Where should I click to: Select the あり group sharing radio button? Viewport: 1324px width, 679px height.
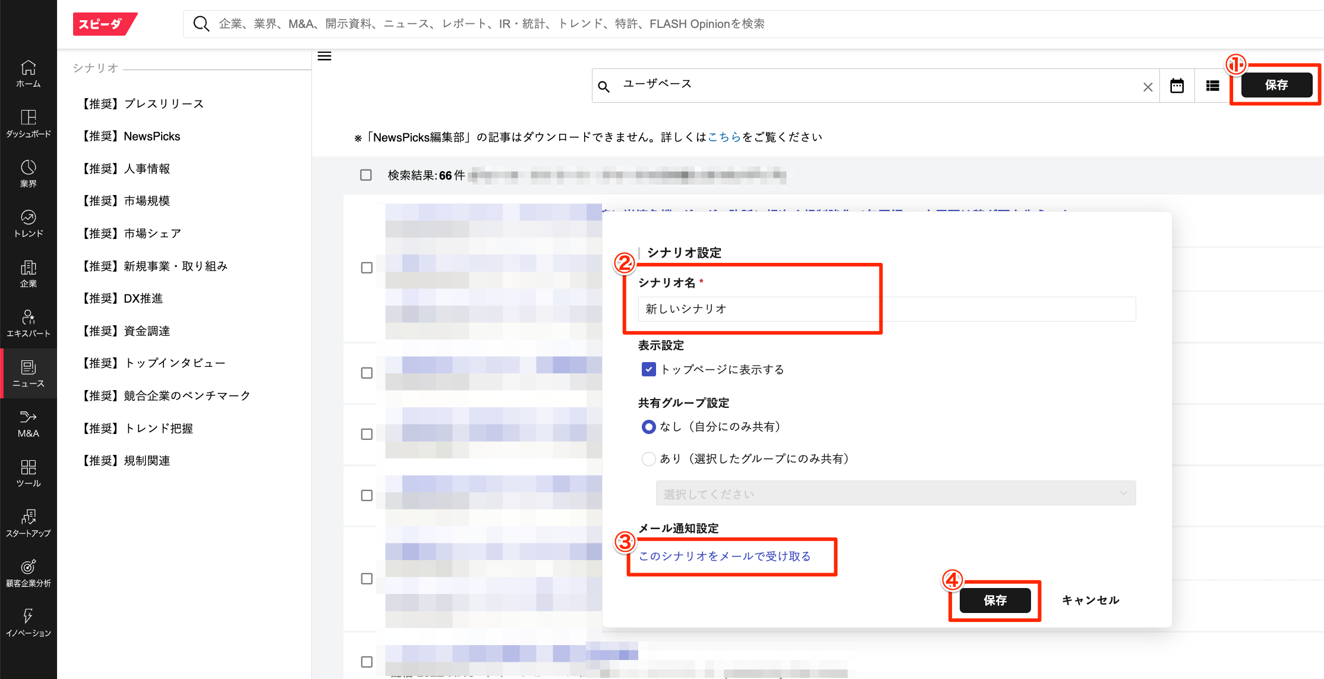pos(648,459)
